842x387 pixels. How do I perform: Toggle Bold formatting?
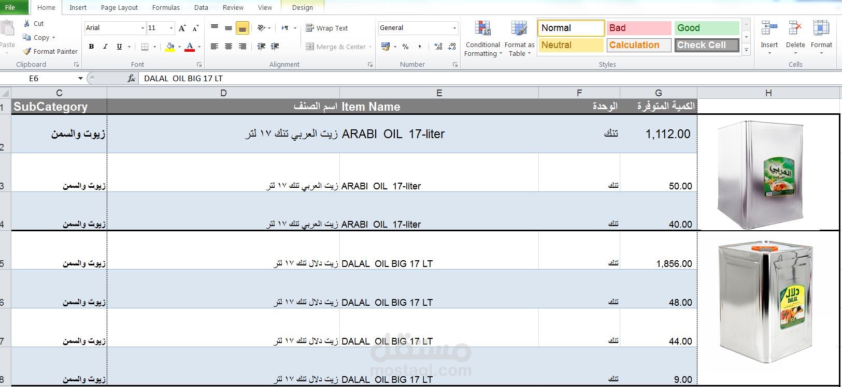(91, 47)
